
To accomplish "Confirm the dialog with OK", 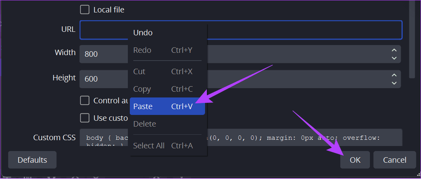I will (x=355, y=160).
